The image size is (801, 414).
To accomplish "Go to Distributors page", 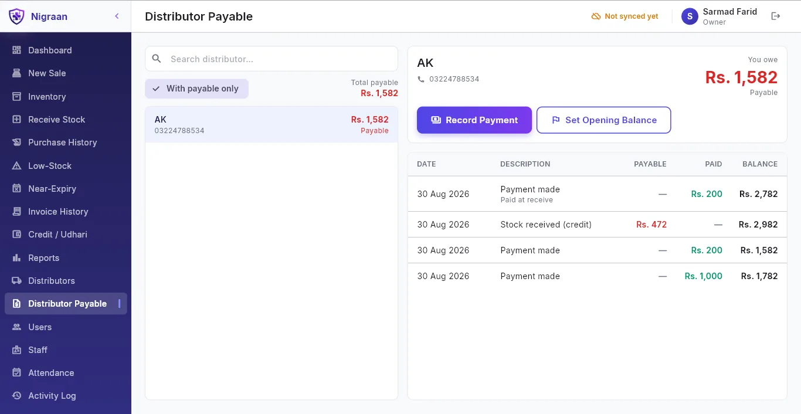I will 66,281.
